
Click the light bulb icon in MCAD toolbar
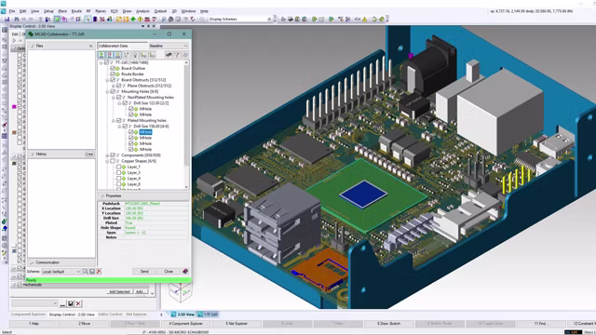[135, 55]
